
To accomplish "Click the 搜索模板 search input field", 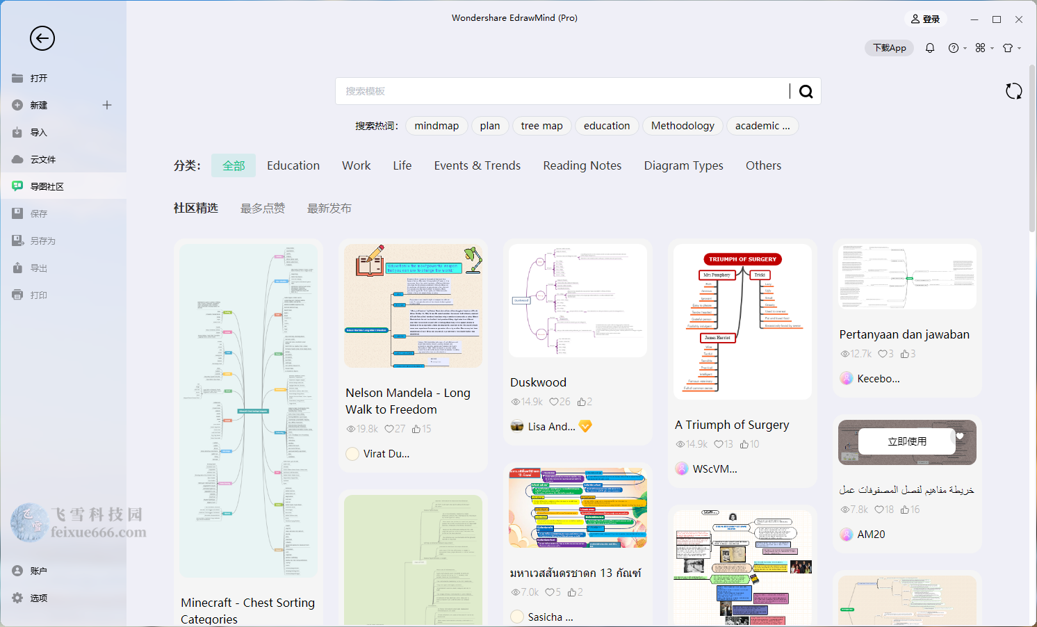I will (562, 91).
